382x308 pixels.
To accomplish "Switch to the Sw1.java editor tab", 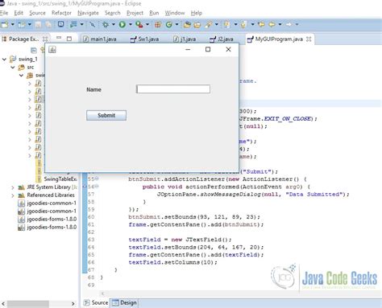I will tap(144, 39).
